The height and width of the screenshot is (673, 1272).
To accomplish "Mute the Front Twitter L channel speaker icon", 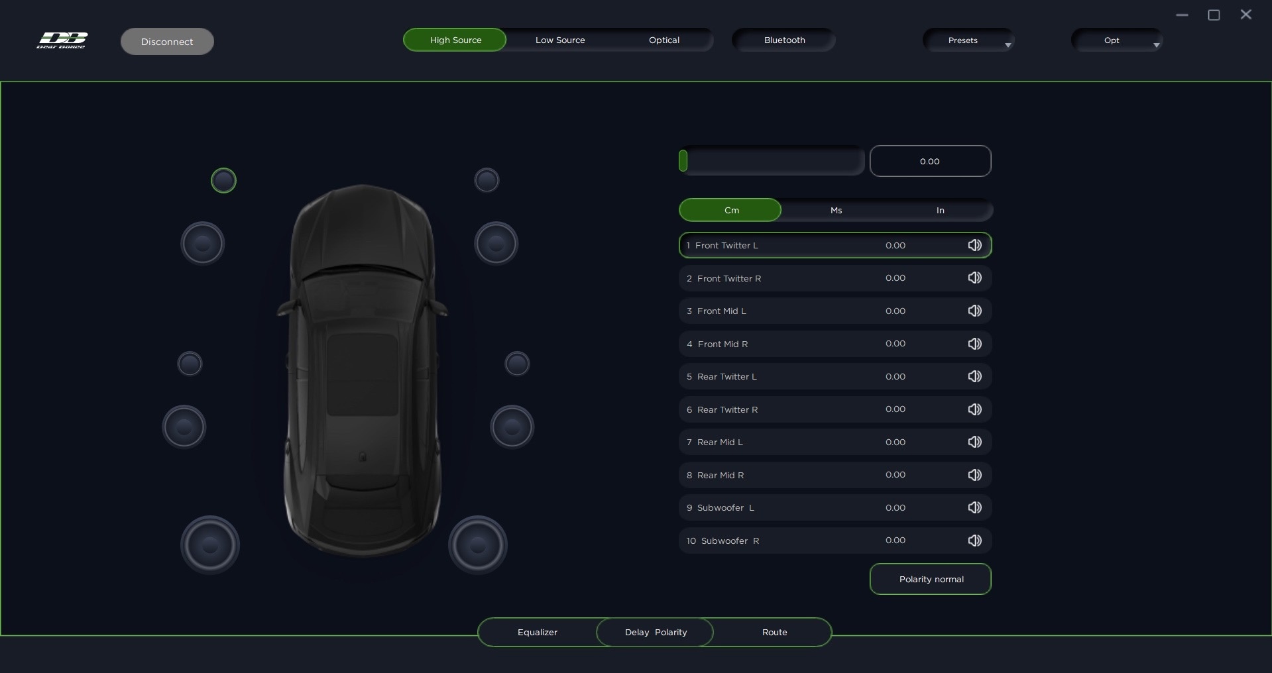I will 974,245.
